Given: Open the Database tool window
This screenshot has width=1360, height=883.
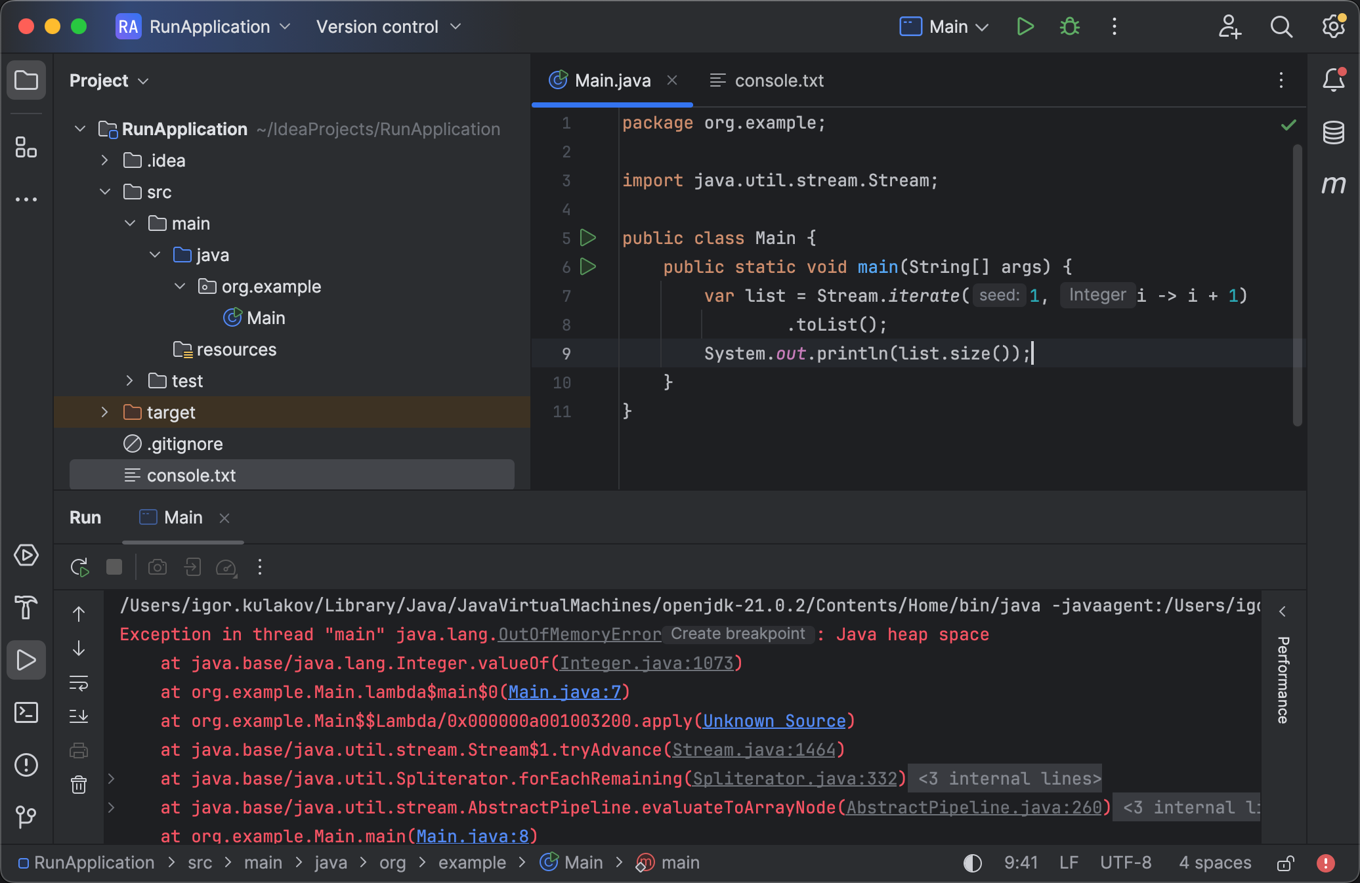Looking at the screenshot, I should pos(1334,133).
